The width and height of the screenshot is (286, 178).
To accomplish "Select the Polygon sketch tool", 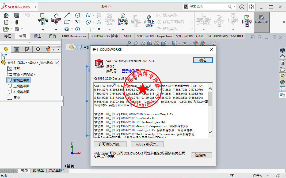I will (x=78, y=29).
